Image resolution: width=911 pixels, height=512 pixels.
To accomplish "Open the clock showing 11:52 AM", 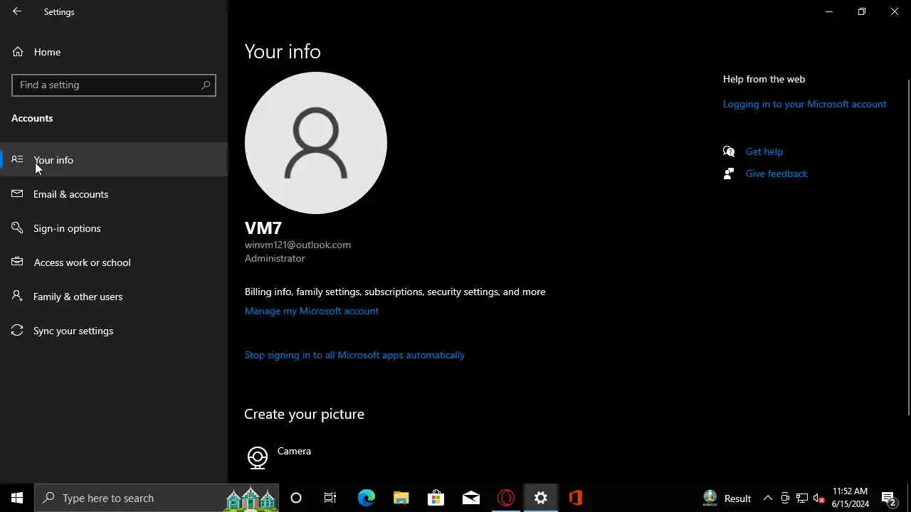I will pyautogui.click(x=851, y=498).
